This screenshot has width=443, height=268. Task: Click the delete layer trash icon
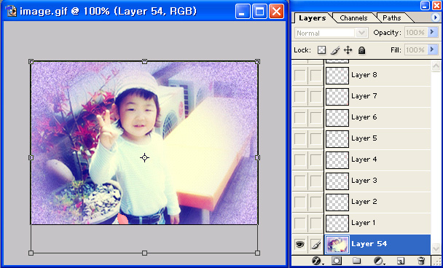coord(421,261)
